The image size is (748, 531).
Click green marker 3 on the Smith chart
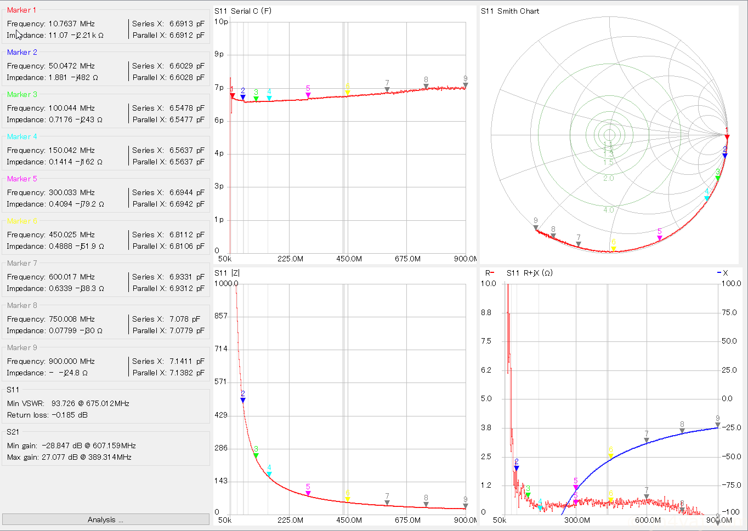[x=718, y=178]
